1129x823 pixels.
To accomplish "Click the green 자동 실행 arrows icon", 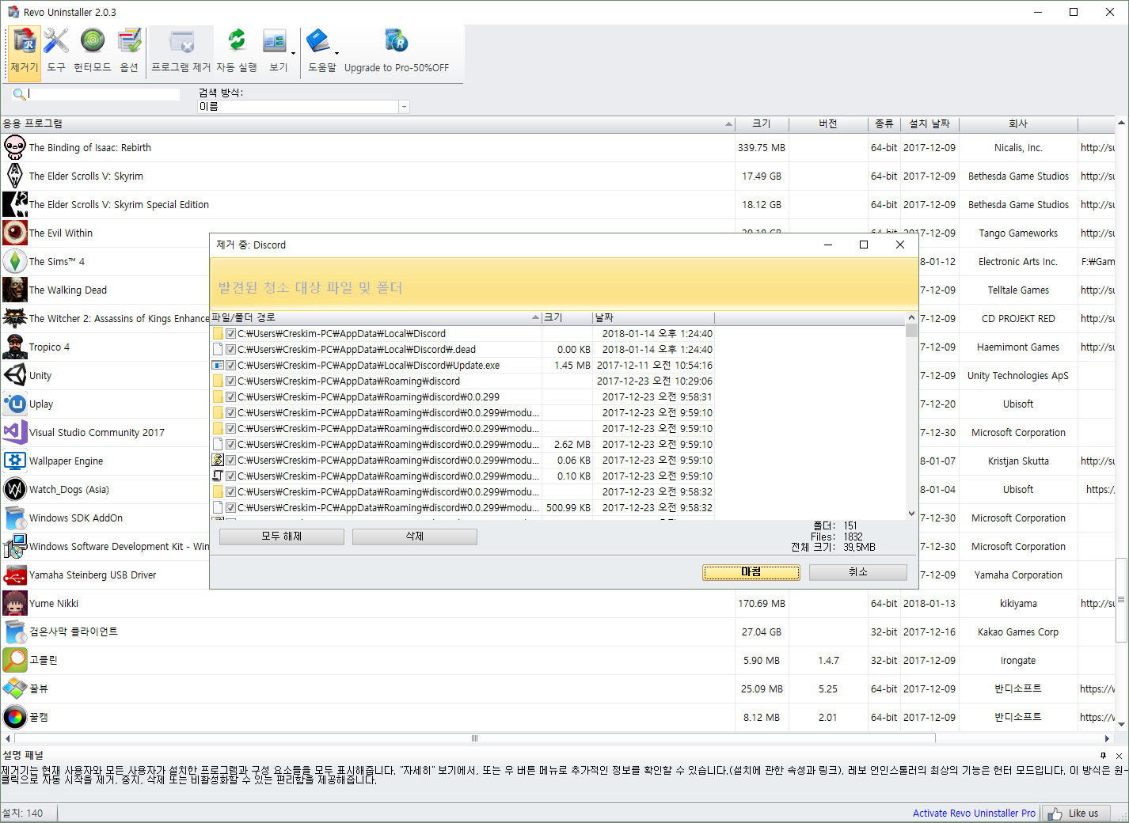I will pos(237,40).
